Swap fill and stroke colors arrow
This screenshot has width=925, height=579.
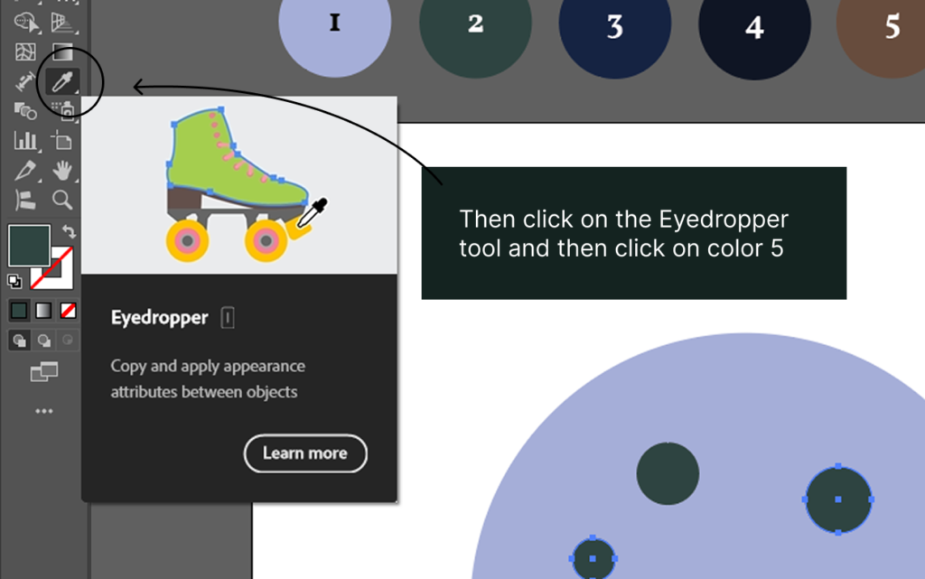pyautogui.click(x=69, y=231)
